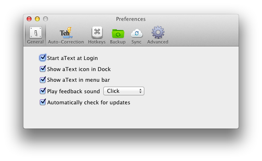The image size is (262, 161).
Task: Click the Backup label text
Action: click(x=118, y=42)
